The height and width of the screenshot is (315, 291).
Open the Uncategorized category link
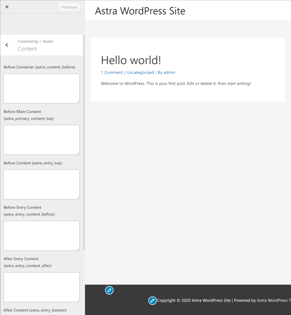pyautogui.click(x=140, y=72)
